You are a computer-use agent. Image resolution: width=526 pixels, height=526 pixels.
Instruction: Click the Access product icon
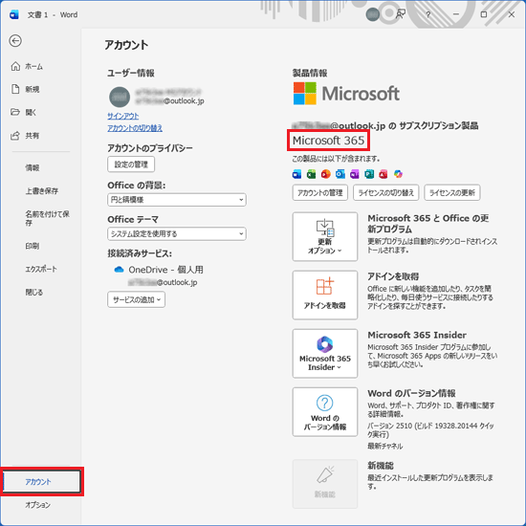[384, 174]
